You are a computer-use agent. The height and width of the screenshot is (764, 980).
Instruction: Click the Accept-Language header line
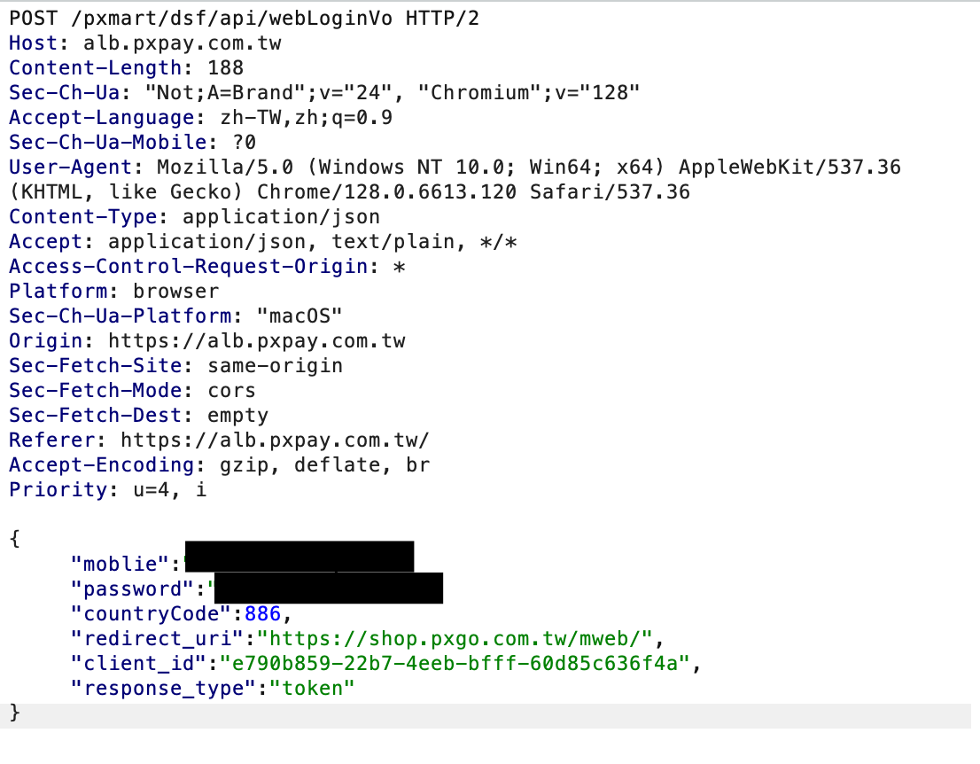click(200, 118)
